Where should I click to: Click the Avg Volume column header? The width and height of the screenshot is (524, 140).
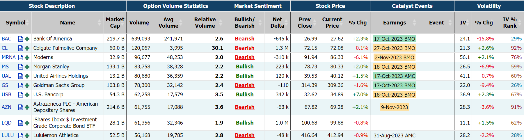pos(168,23)
